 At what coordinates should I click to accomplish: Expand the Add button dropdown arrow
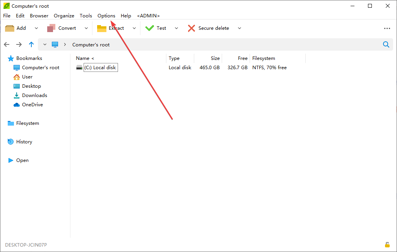click(x=36, y=28)
